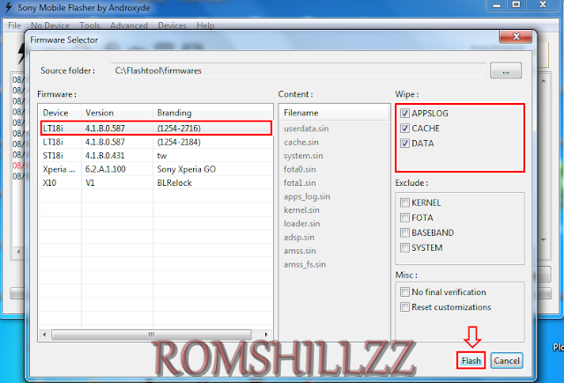Click loader.sin in content list

[301, 224]
